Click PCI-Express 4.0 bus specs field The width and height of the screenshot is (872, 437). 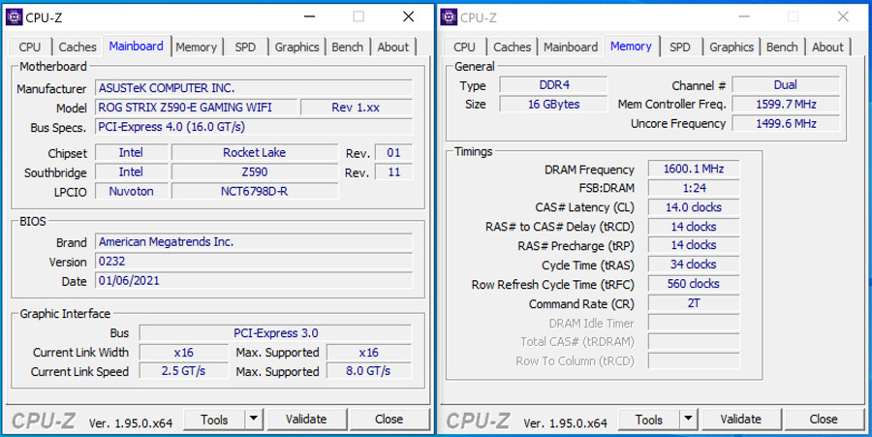pyautogui.click(x=254, y=127)
